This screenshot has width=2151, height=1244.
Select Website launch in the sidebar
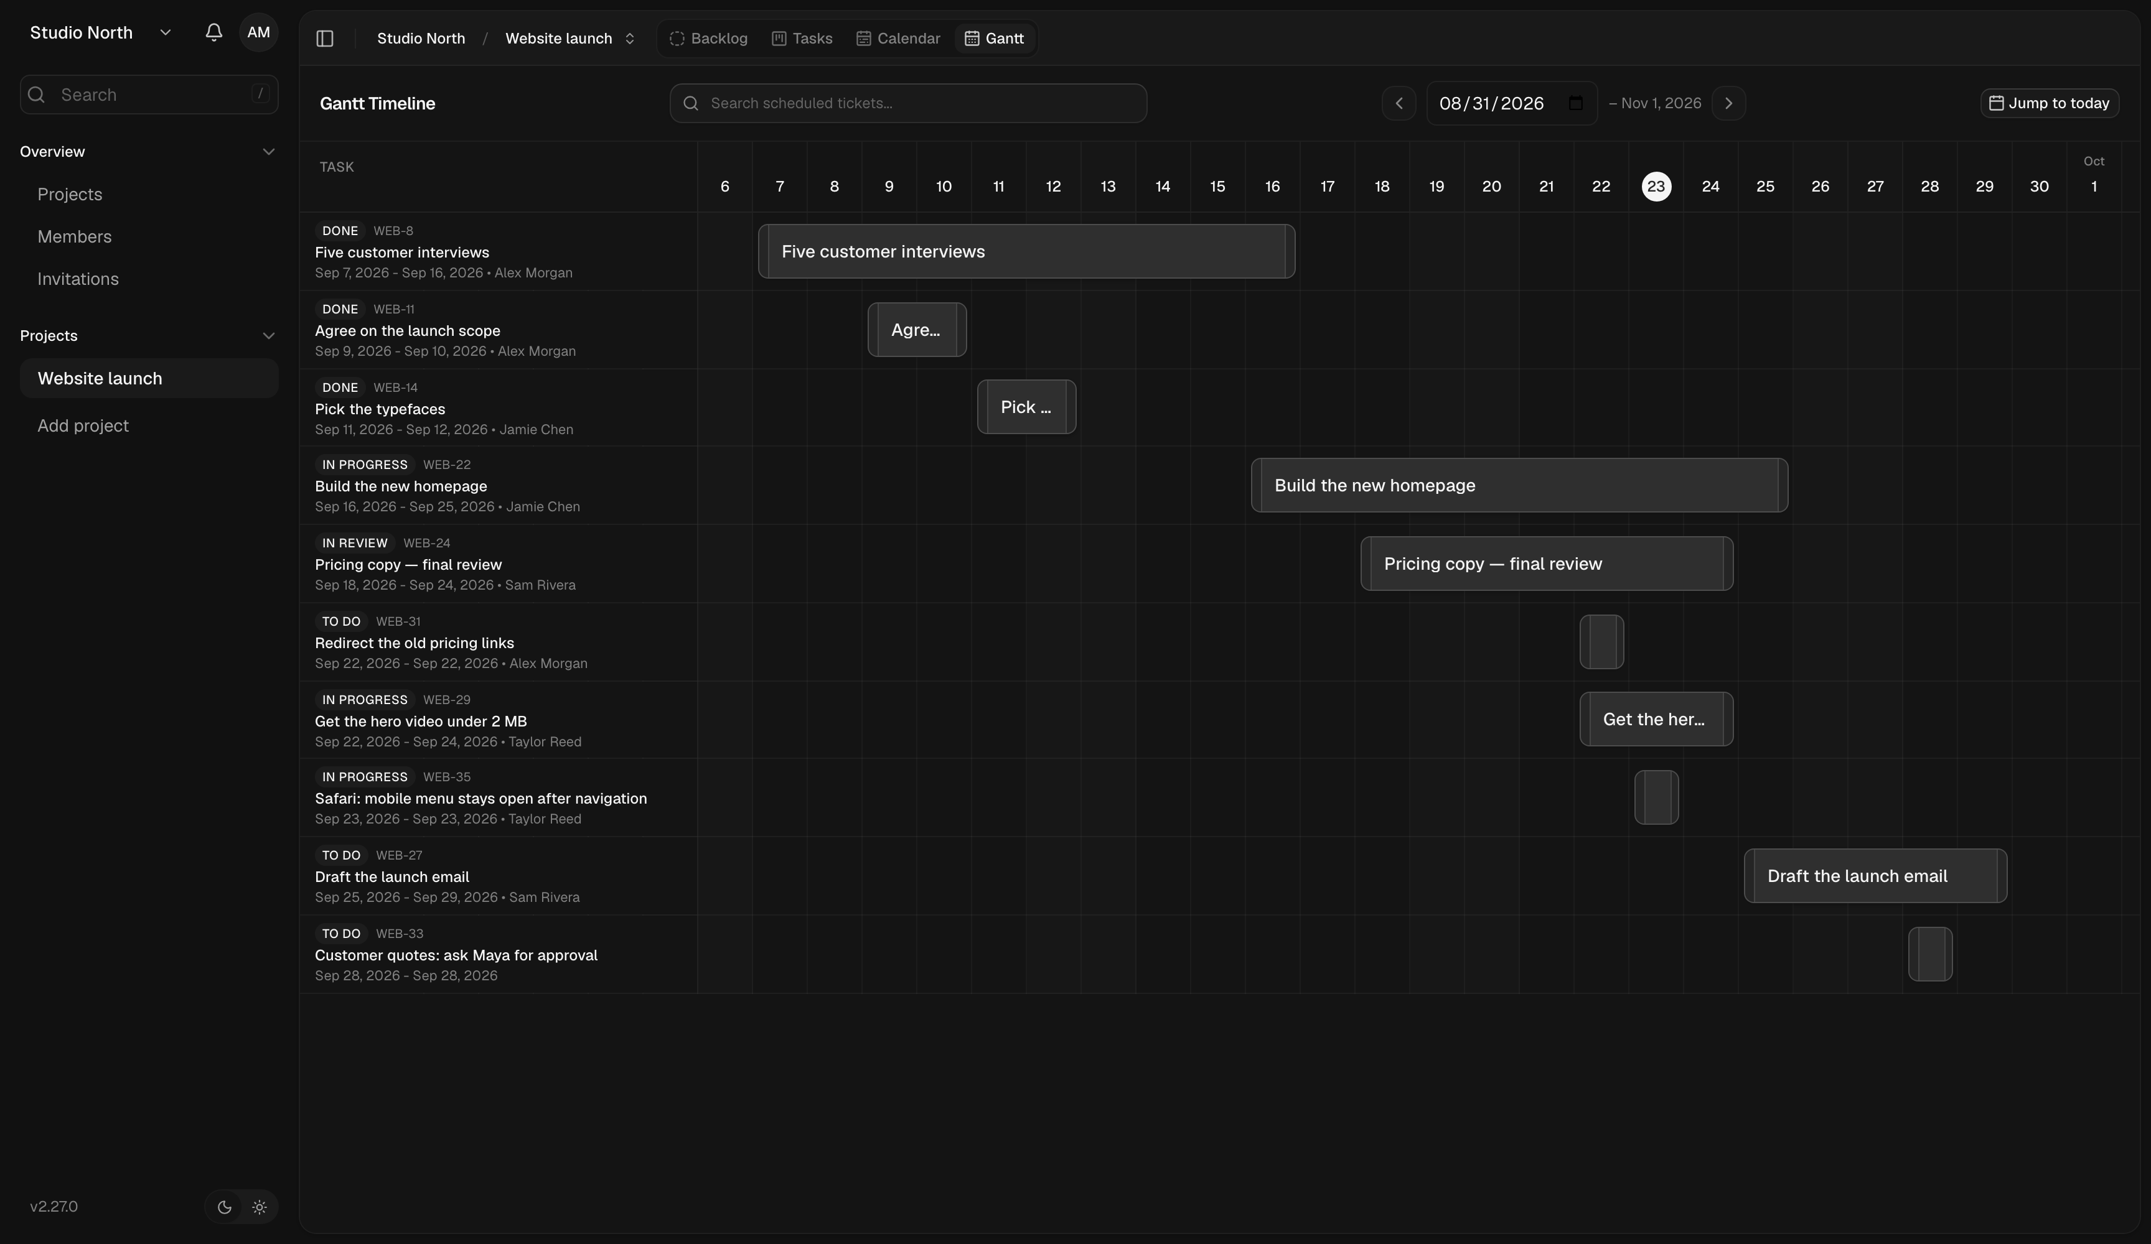coord(149,378)
